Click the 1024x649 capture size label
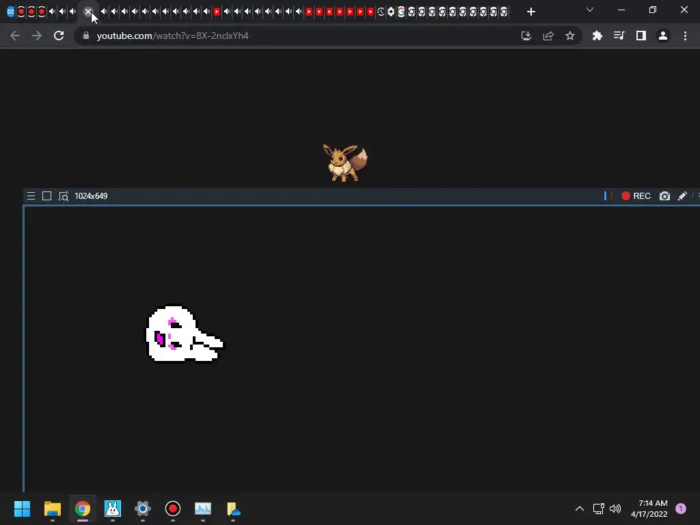This screenshot has height=525, width=700. click(x=91, y=196)
